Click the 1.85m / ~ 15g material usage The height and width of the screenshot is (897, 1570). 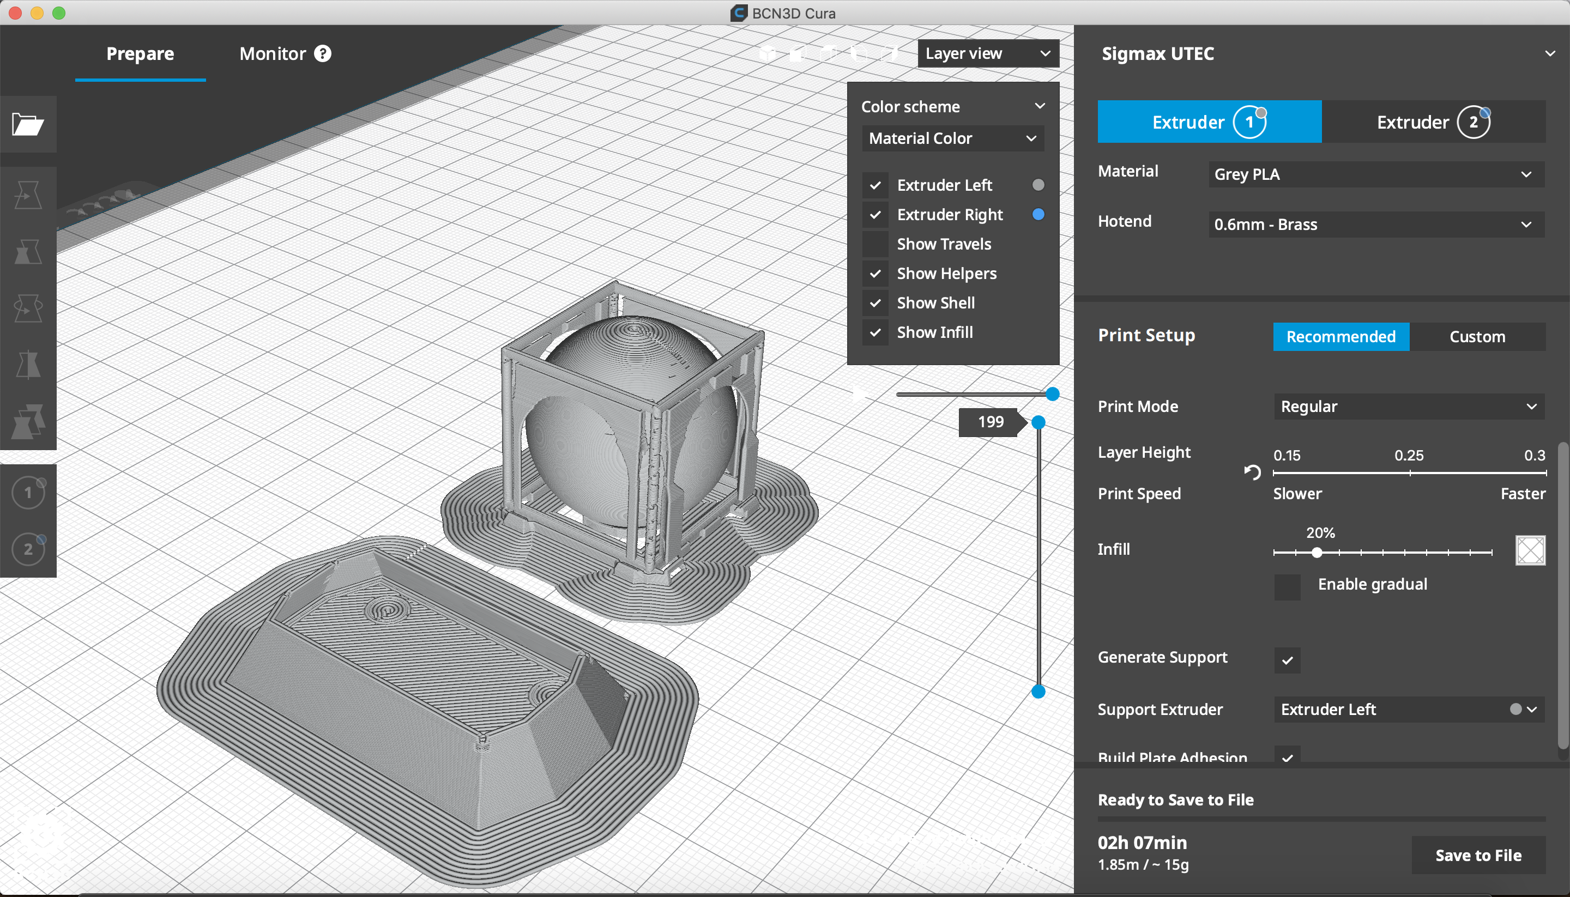coord(1143,865)
